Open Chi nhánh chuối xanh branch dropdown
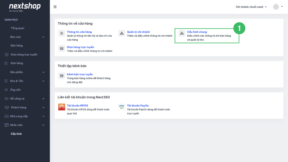 (251, 7)
